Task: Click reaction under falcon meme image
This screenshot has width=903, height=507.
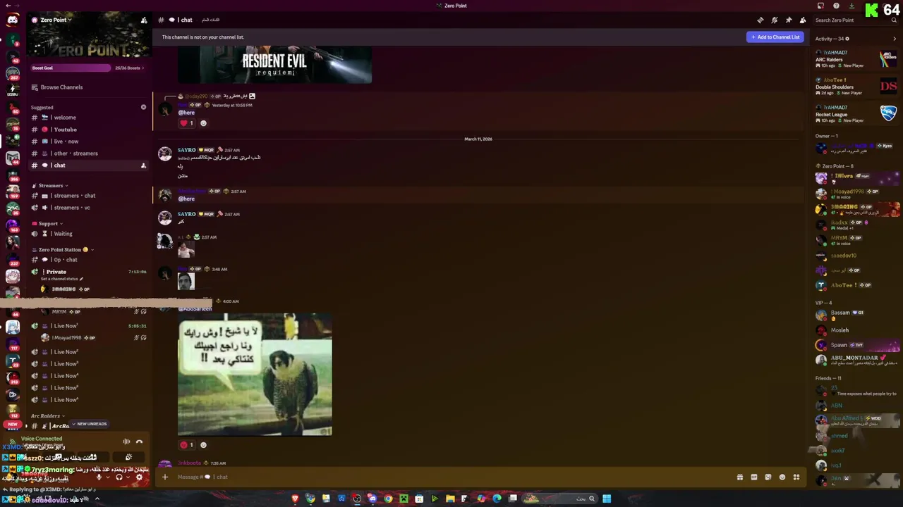Action: pyautogui.click(x=186, y=445)
